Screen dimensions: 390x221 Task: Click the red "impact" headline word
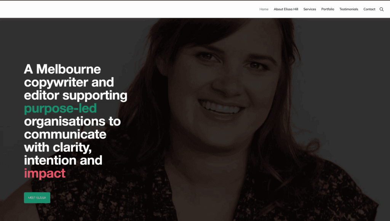(x=45, y=173)
